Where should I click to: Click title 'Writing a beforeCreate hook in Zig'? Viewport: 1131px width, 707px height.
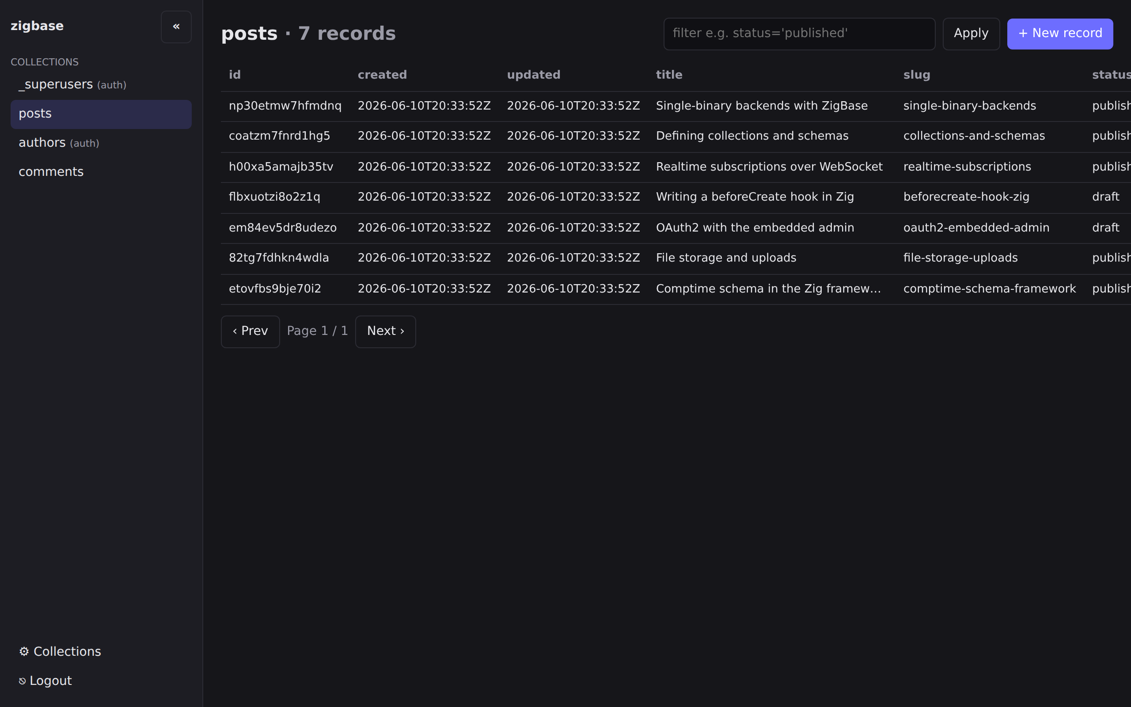755,197
